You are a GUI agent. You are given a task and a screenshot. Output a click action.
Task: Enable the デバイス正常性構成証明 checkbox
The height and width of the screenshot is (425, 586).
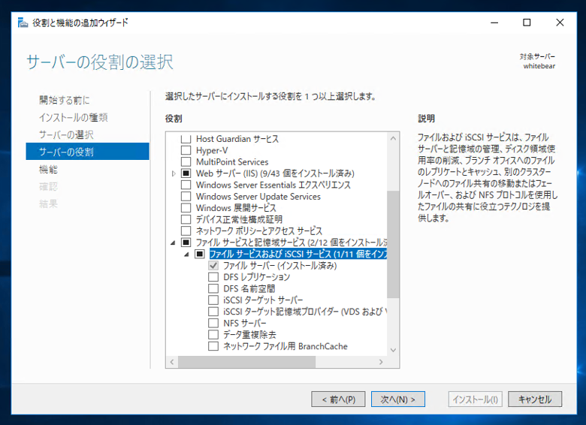pyautogui.click(x=186, y=219)
